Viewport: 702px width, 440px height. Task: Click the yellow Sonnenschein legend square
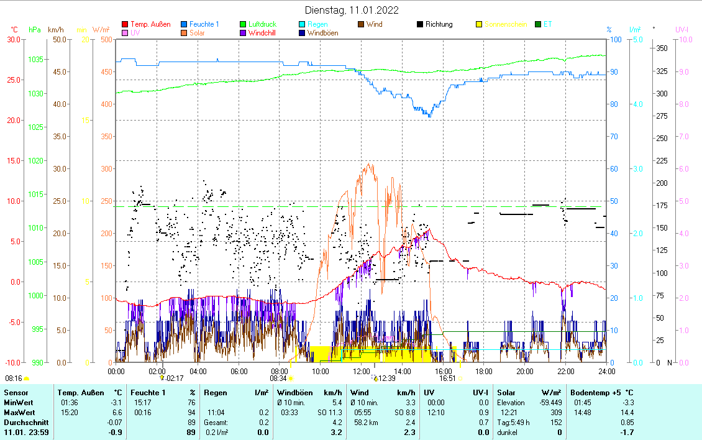click(479, 25)
